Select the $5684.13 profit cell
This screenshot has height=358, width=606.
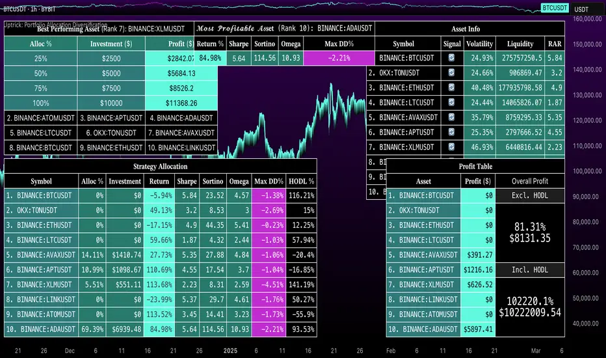[181, 73]
